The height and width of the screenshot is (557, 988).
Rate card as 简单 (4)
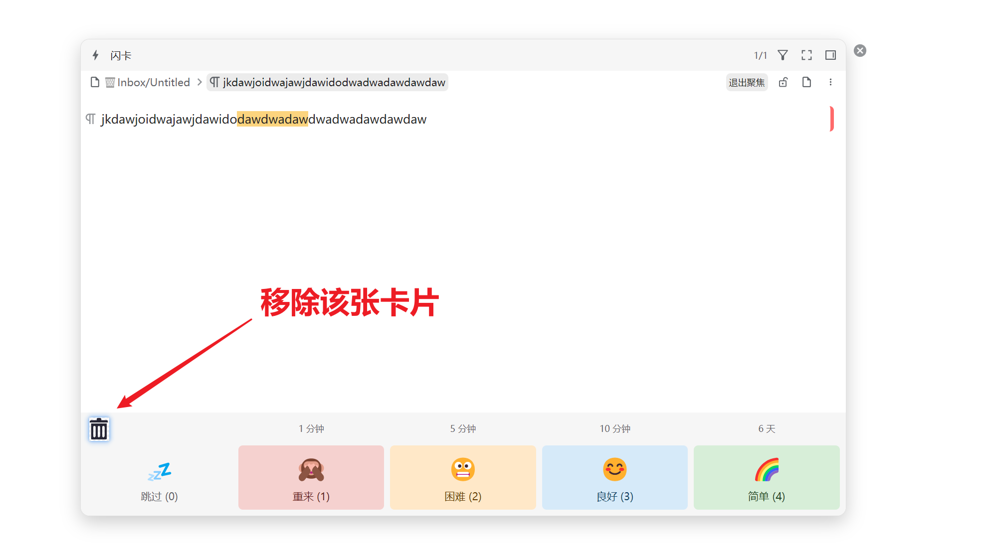pyautogui.click(x=766, y=477)
